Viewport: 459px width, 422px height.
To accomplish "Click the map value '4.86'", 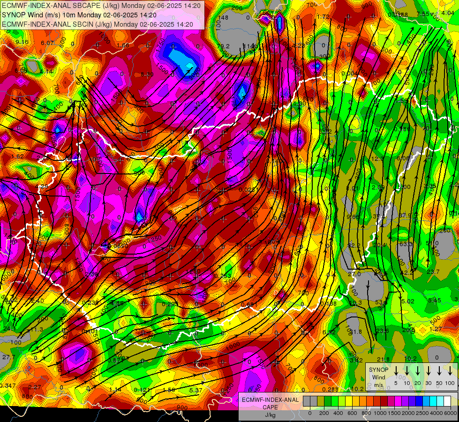I will coord(117,303).
